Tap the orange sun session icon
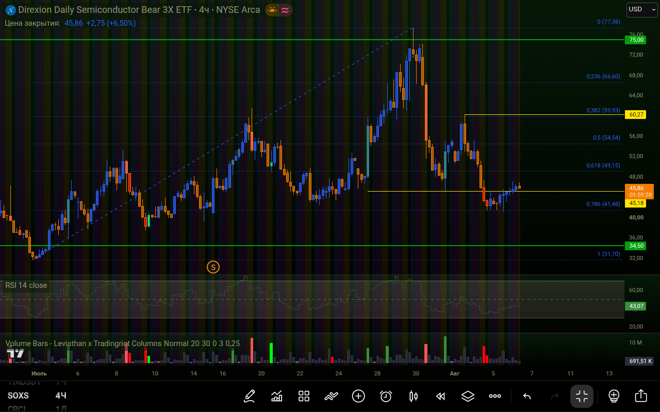The image size is (660, 412). [x=272, y=10]
